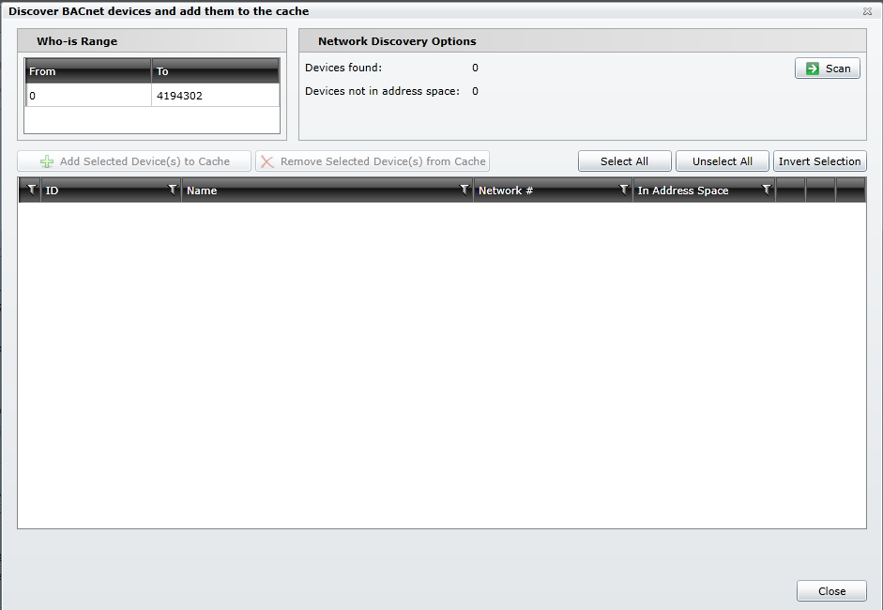
Task: Click the green arrow Scan icon
Action: 813,69
